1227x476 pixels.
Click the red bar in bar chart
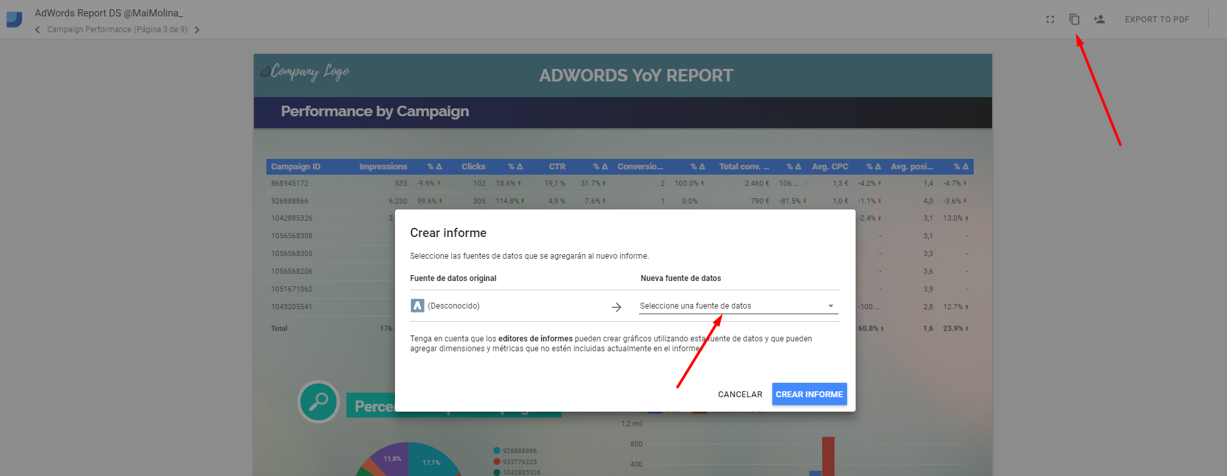tap(828, 456)
